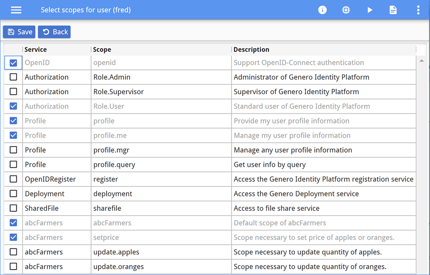Screen dimensions: 430x275
Task: Return to previous page with Back
Action: (54, 32)
